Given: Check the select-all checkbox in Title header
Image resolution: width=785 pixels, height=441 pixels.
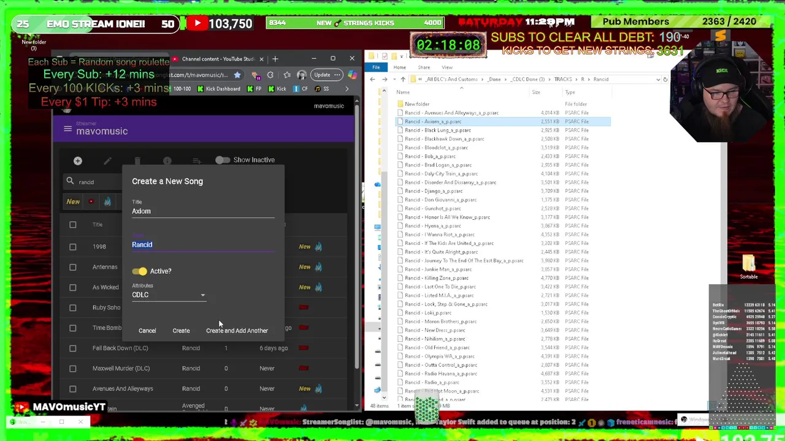Looking at the screenshot, I should click(72, 225).
